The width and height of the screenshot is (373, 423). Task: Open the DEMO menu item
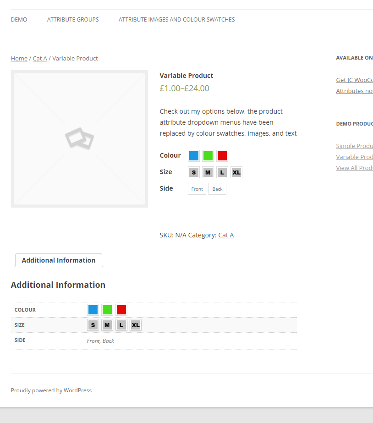(19, 20)
